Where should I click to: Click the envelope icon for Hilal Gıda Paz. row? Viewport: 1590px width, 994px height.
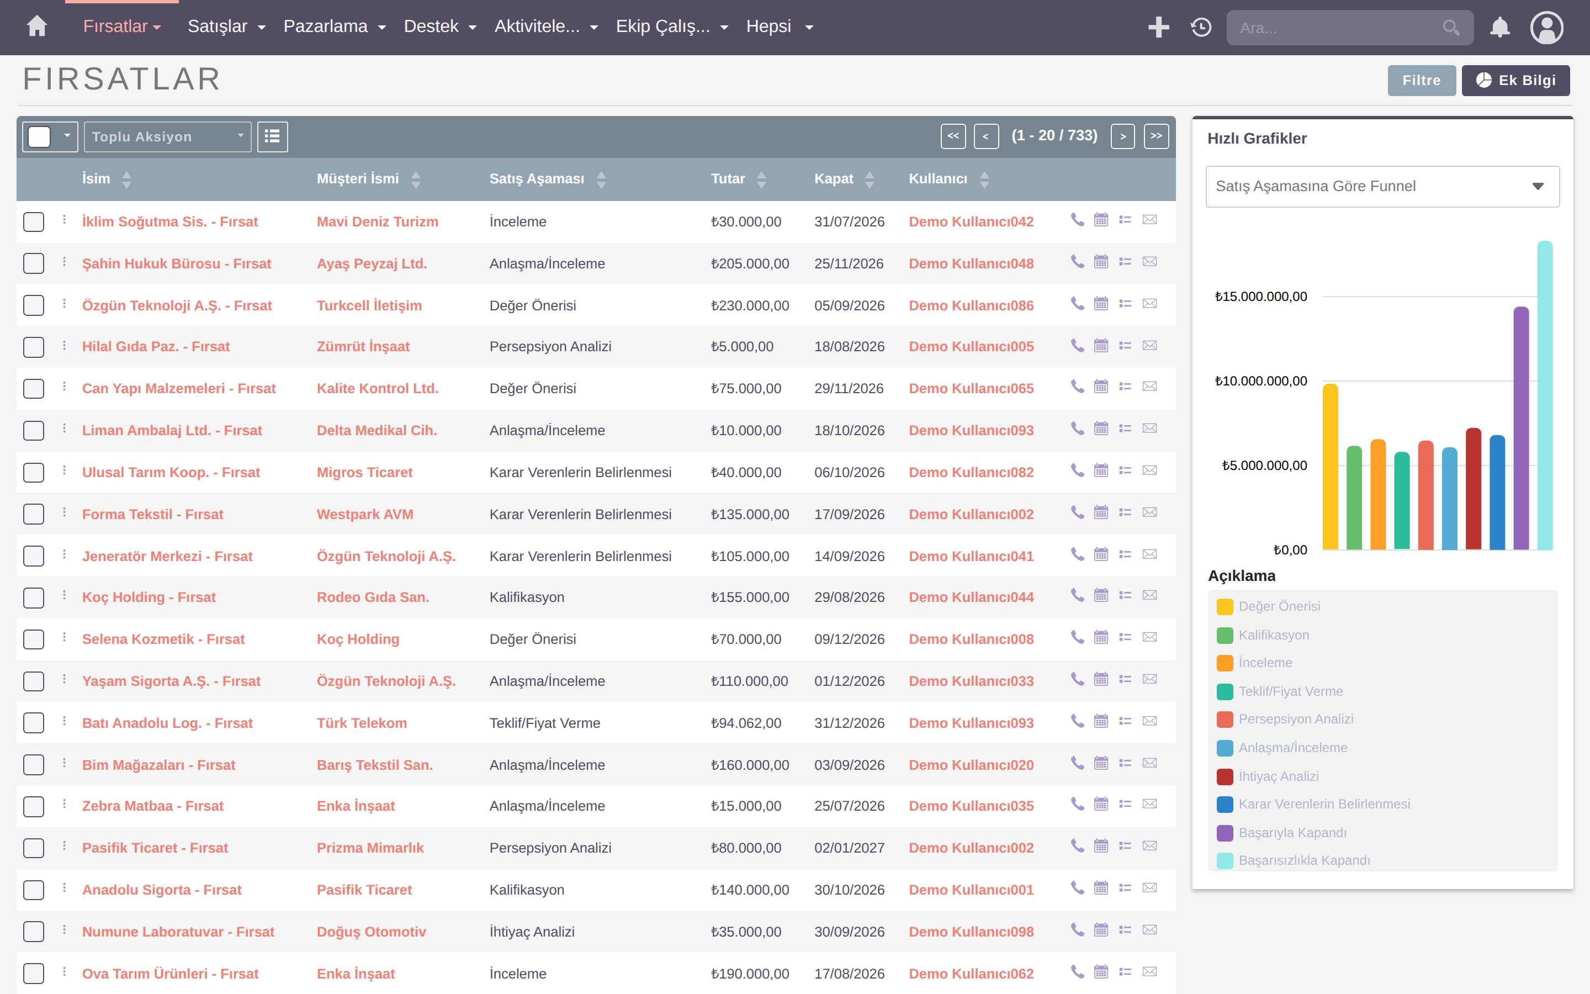click(1149, 345)
